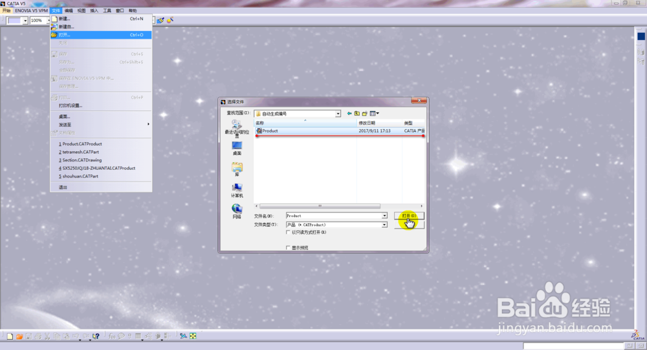Select the Product file in file list
Screen dimensions: 647x350
pyautogui.click(x=340, y=130)
